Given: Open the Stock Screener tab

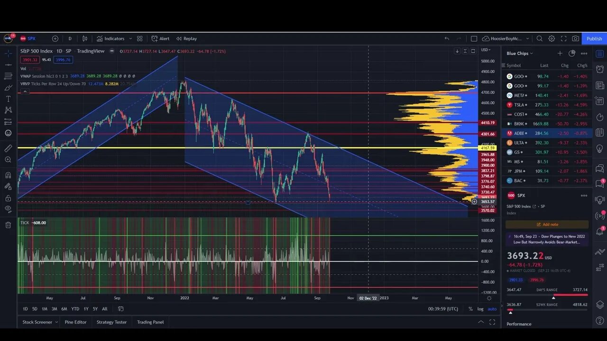Looking at the screenshot, I should pos(40,322).
